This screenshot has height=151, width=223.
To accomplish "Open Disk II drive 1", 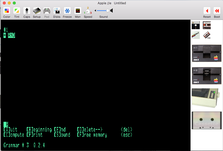I will pyautogui.click(x=207, y=53).
